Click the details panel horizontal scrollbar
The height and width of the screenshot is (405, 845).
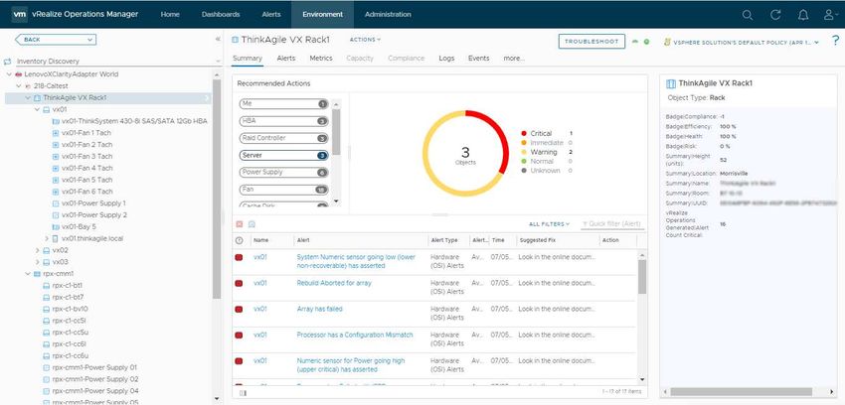pyautogui.click(x=741, y=392)
